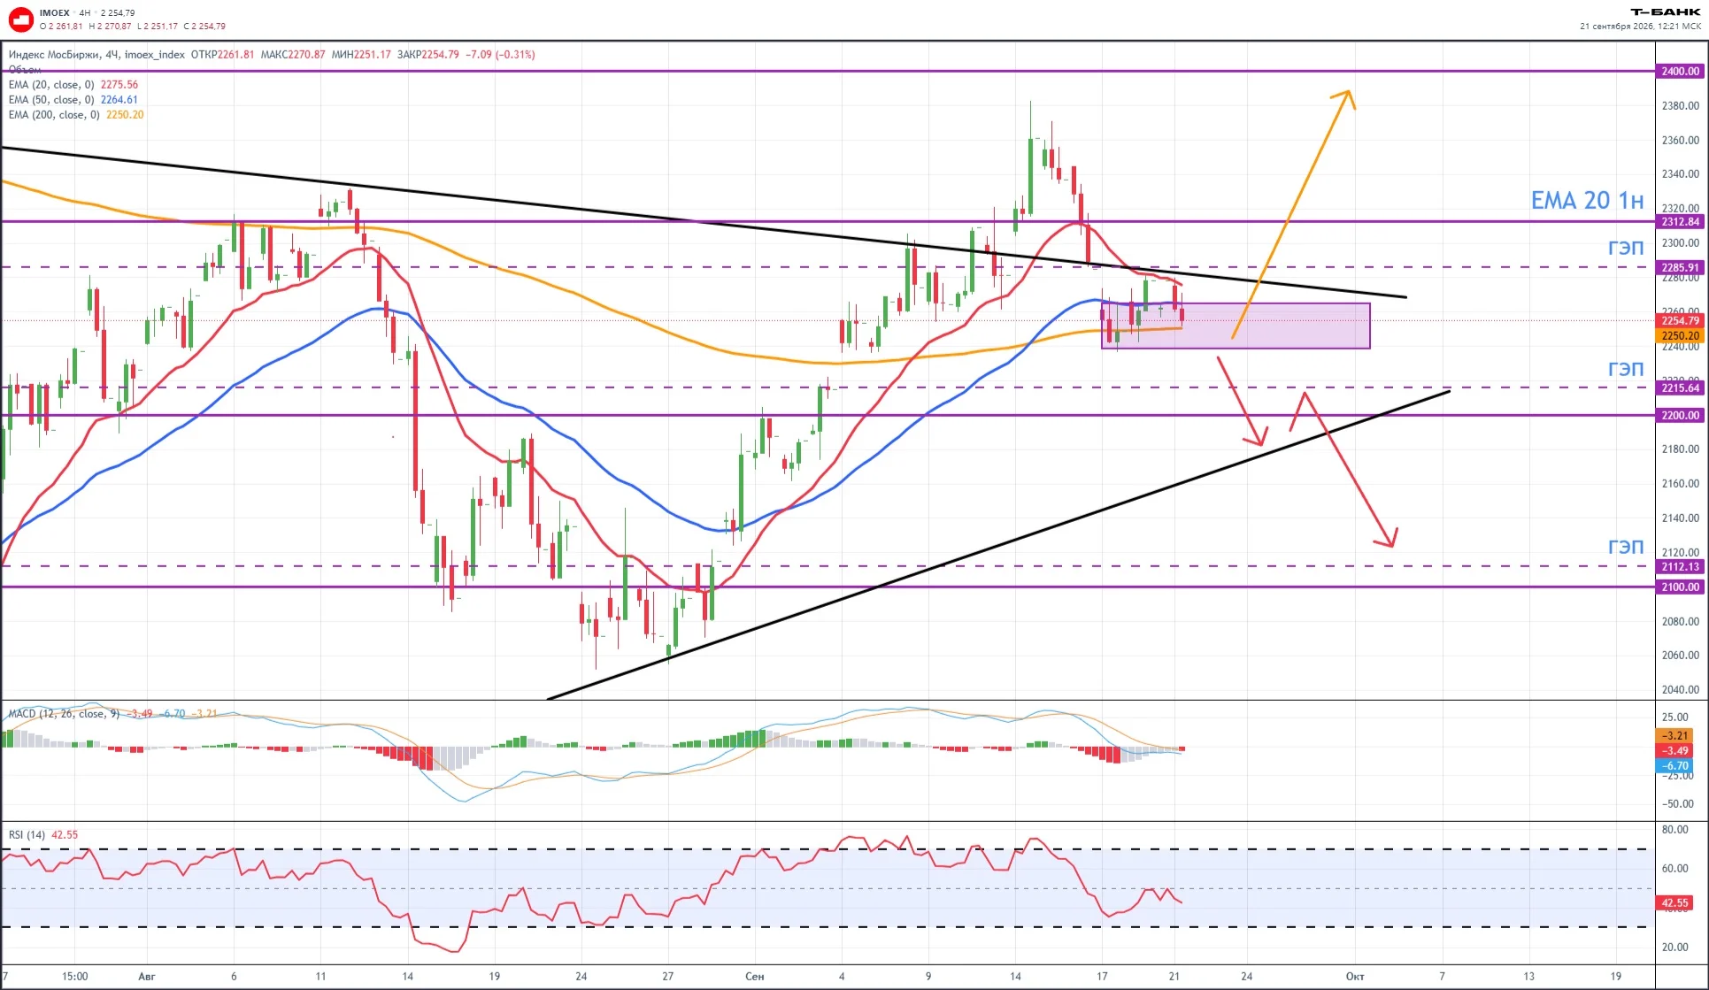
Task: Select the purple consolidation zone rectangle
Action: tap(1236, 326)
